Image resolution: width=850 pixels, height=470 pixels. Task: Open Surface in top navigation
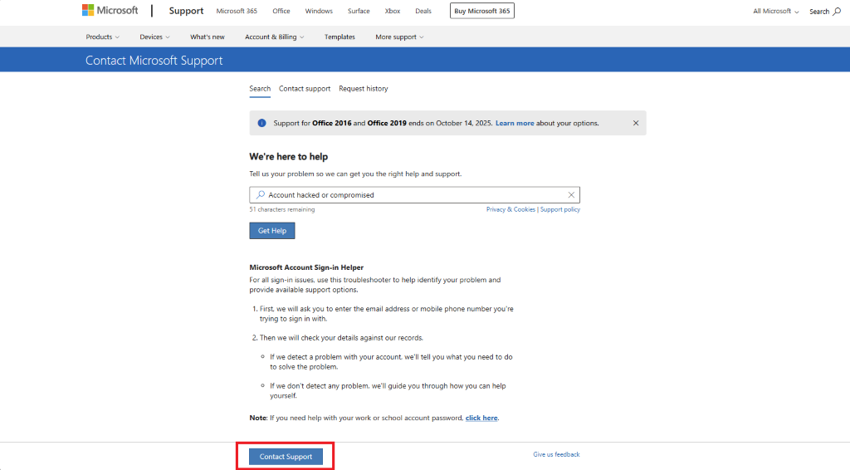click(359, 11)
